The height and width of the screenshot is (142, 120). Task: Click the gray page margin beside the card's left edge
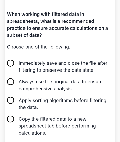[2, 71]
